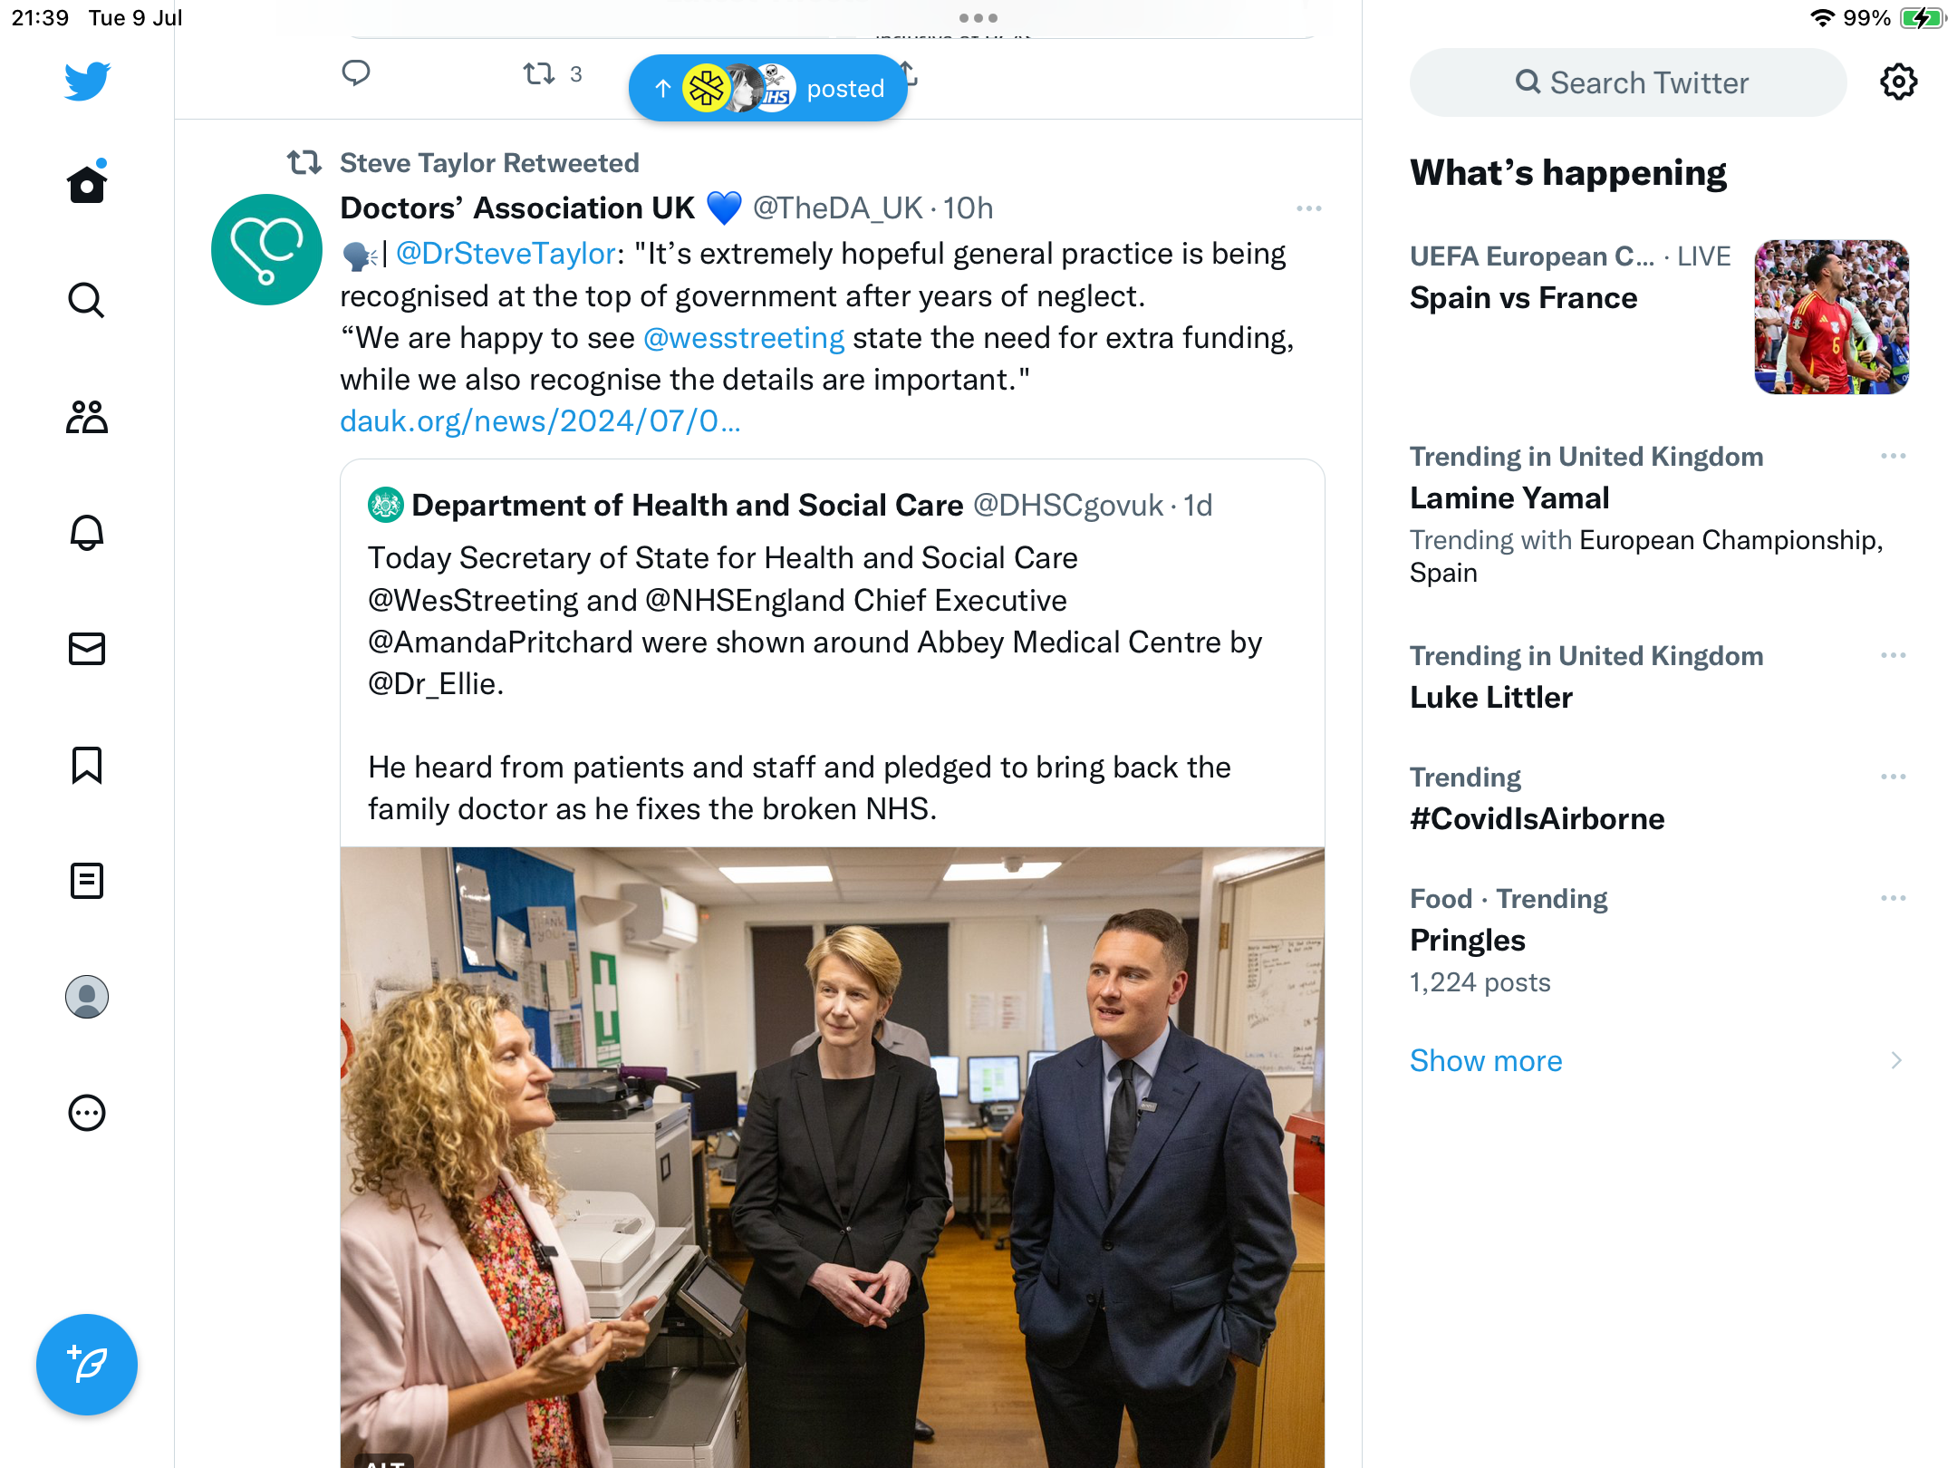Jump to new posts via posted pill
Viewport: 1957px width, 1468px height.
pos(768,88)
